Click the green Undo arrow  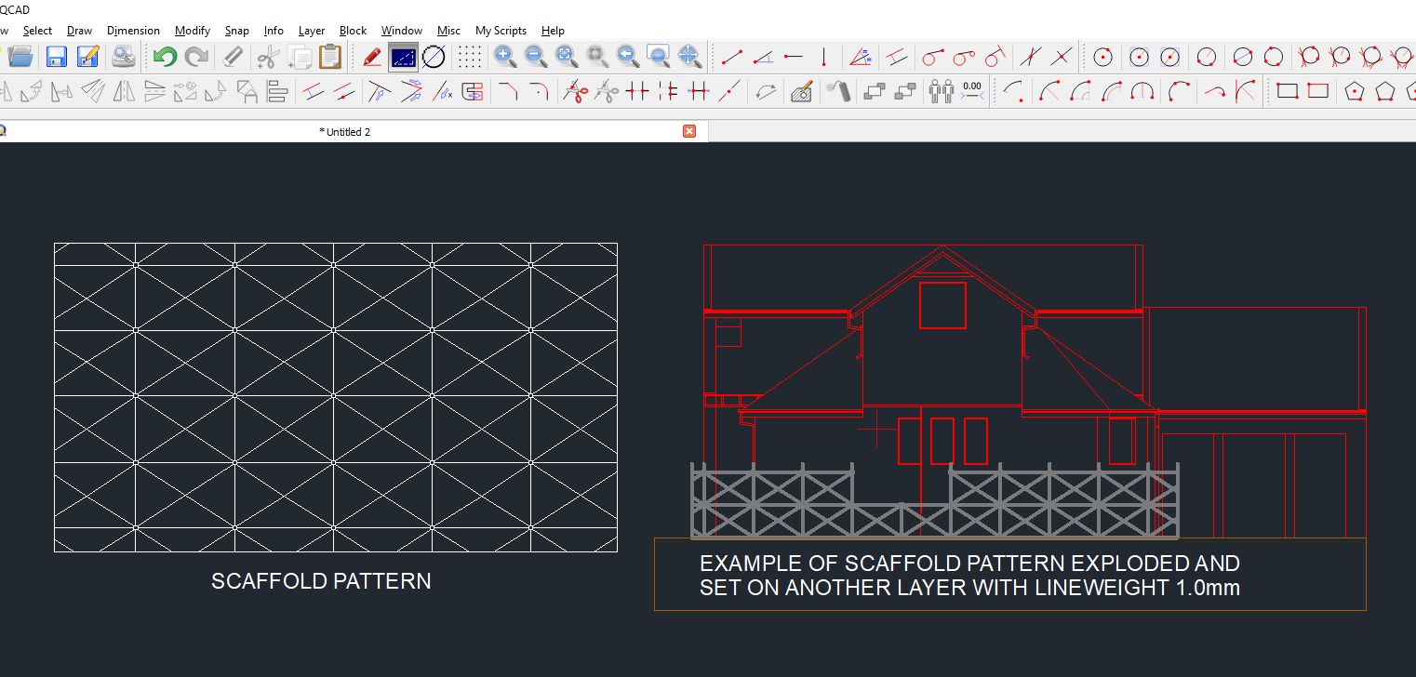[x=165, y=58]
